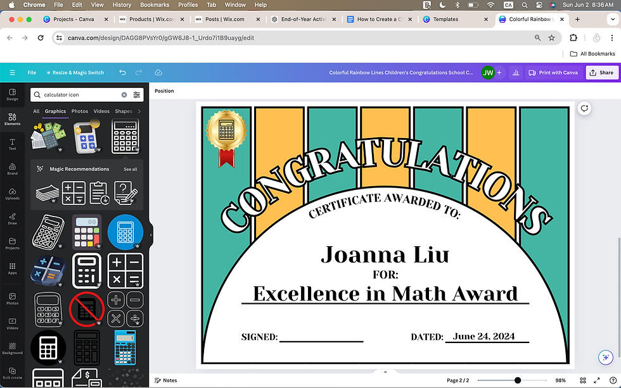The image size is (621, 388).
Task: Open the Chrome Bookmarks menu
Action: tap(155, 4)
